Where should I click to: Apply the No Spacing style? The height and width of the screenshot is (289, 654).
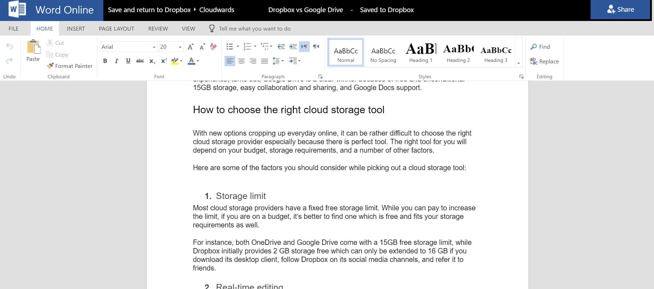(x=383, y=53)
